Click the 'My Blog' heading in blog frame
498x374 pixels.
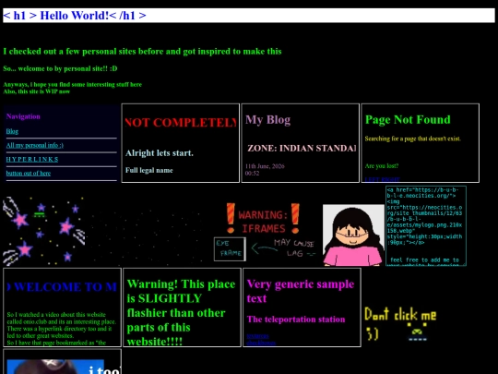click(x=267, y=119)
